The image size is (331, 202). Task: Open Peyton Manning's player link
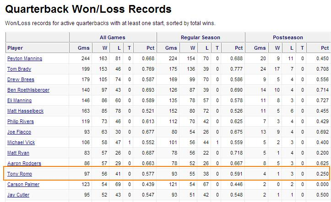tap(25, 58)
